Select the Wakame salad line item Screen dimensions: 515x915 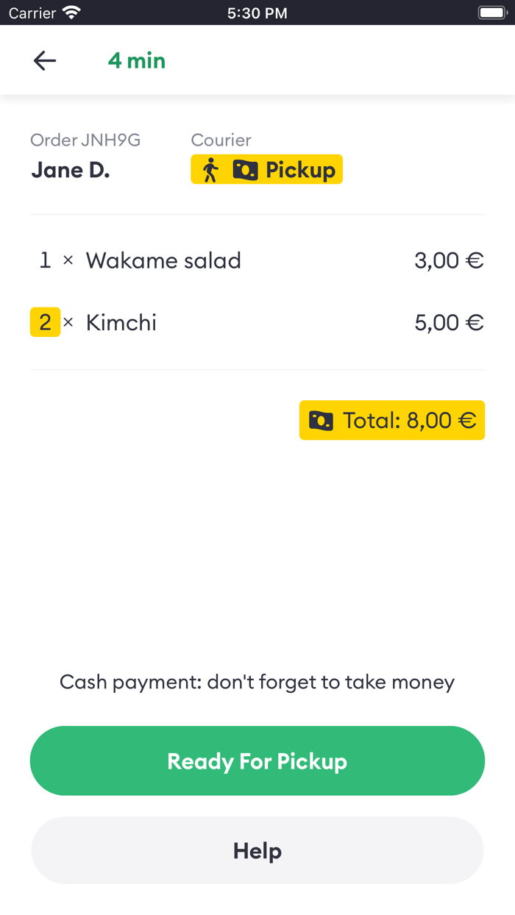point(163,260)
